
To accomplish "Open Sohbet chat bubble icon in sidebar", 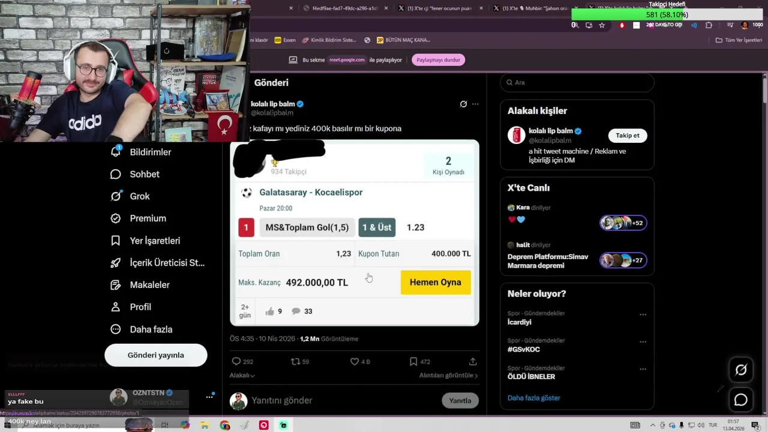I will click(x=116, y=174).
